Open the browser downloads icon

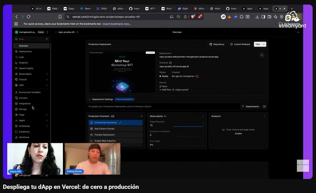pyautogui.click(x=257, y=17)
